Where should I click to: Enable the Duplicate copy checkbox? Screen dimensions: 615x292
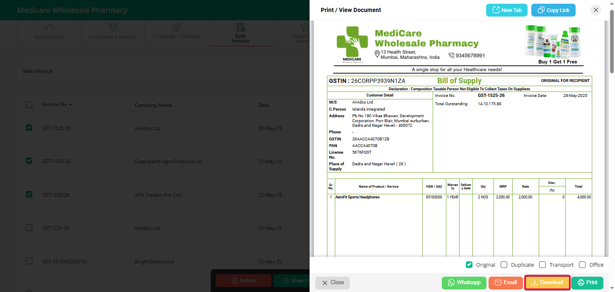[x=504, y=265]
